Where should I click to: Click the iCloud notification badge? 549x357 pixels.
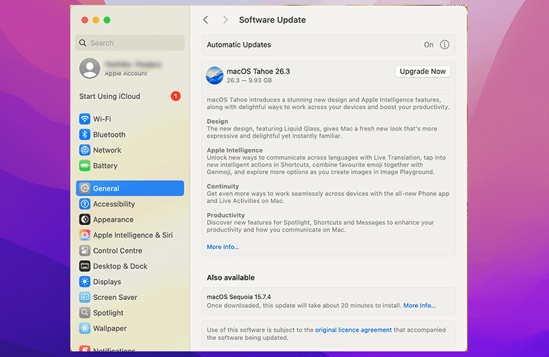click(176, 96)
